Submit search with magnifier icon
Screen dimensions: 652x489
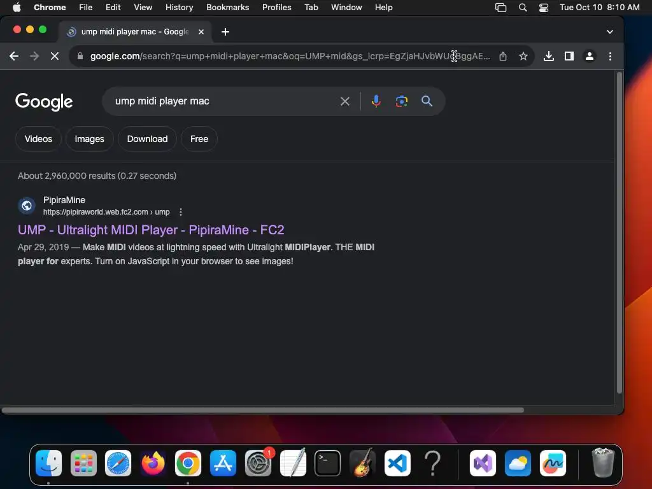427,101
